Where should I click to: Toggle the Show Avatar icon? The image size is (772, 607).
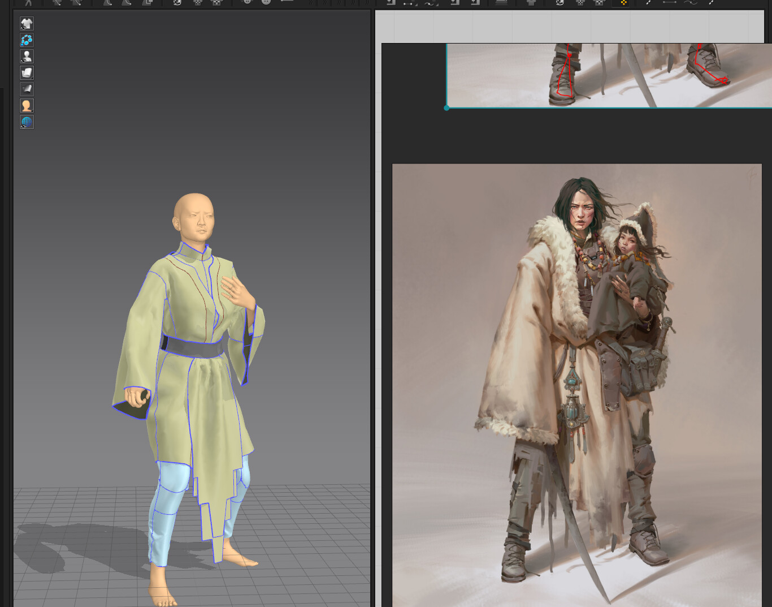click(x=27, y=56)
